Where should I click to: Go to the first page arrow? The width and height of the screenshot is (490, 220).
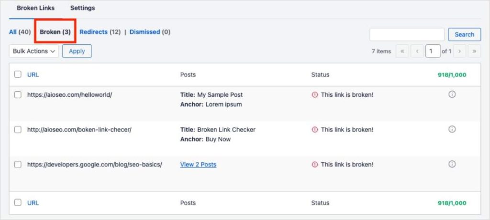(x=402, y=51)
